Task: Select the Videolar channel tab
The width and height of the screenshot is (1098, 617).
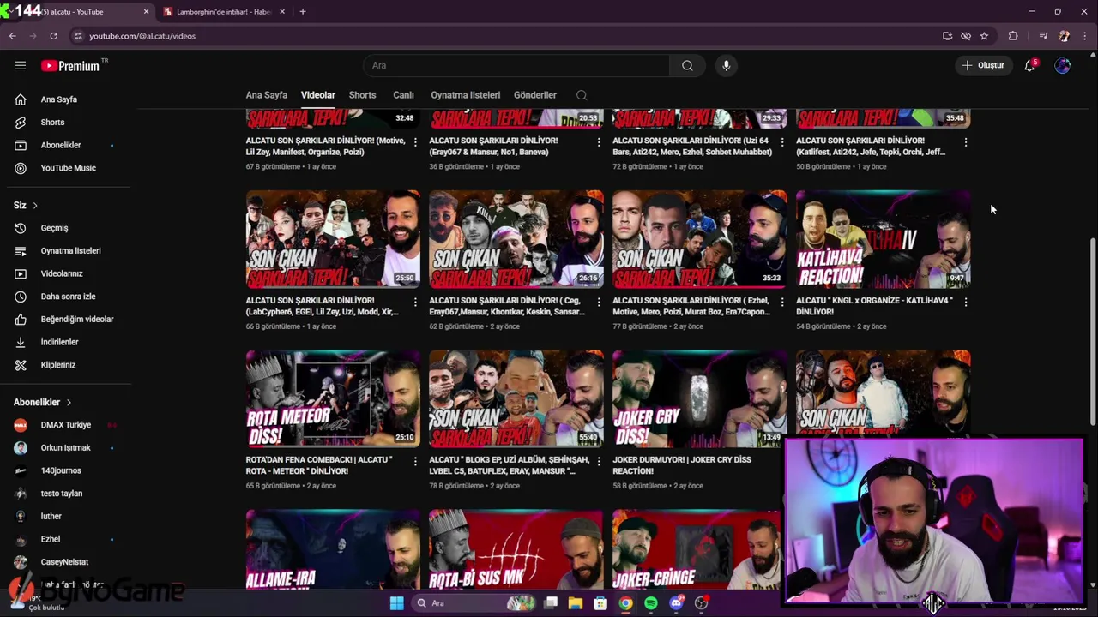Action: point(318,95)
